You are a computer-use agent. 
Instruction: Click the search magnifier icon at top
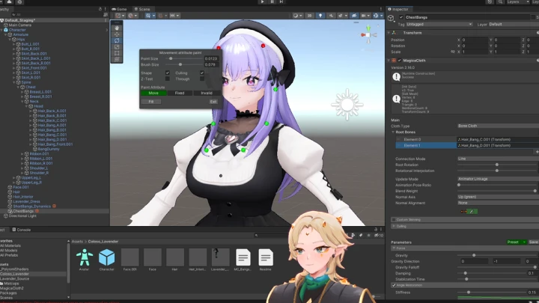click(x=500, y=2)
